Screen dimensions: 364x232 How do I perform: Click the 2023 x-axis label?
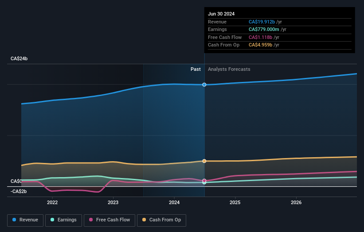pyautogui.click(x=113, y=202)
